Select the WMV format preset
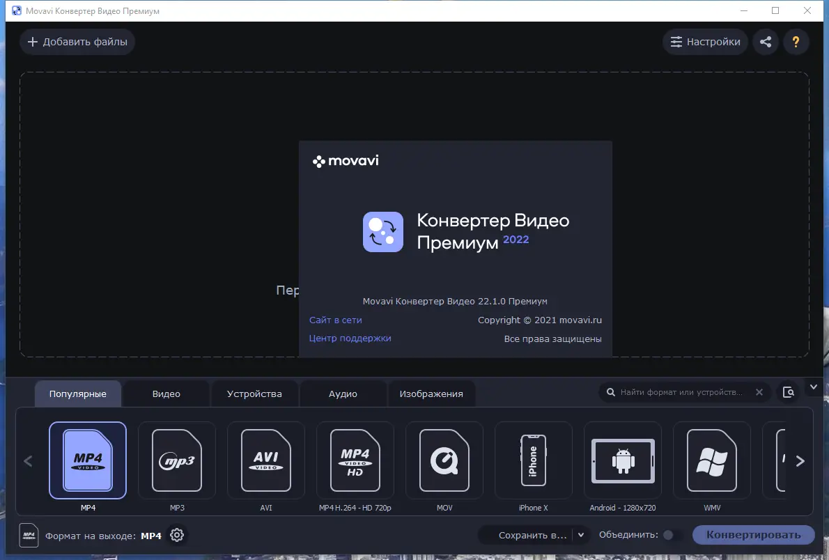 point(711,460)
